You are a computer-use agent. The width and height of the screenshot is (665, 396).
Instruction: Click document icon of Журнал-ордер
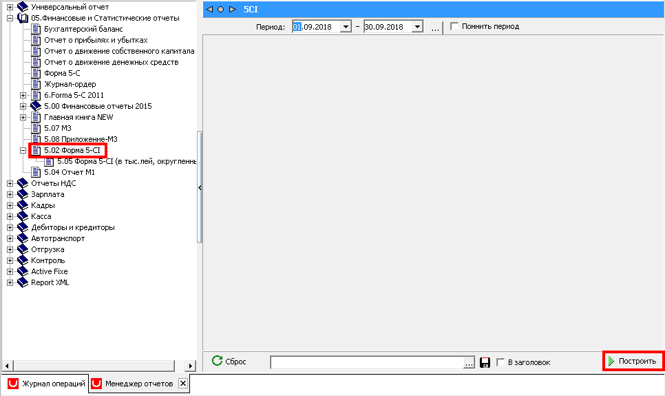[x=36, y=84]
